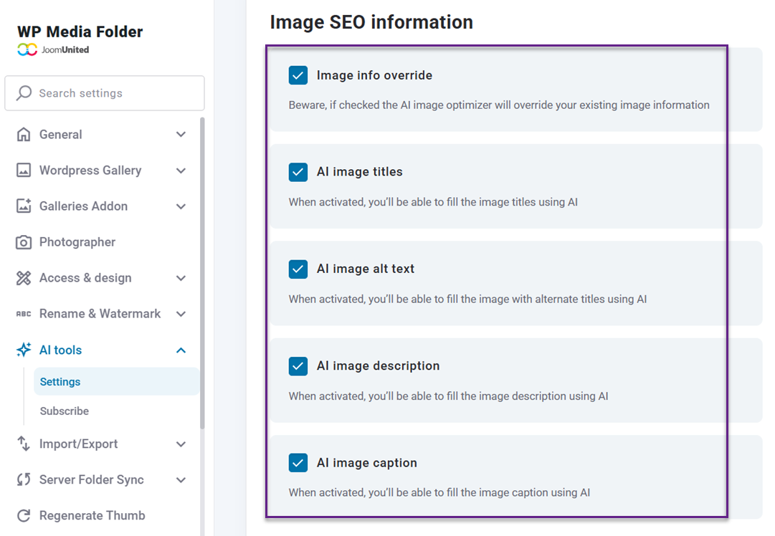This screenshot has height=536, width=775.
Task: Select the Subscribe menu entry
Action: coord(64,411)
